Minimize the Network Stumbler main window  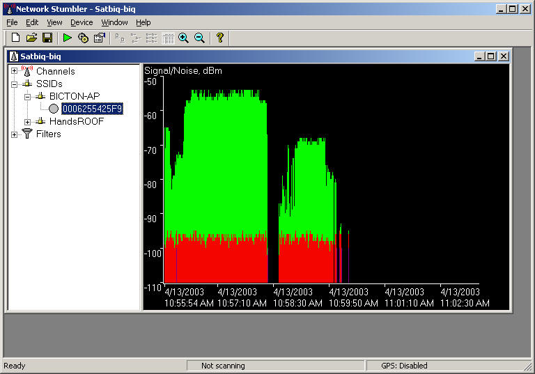coord(501,9)
